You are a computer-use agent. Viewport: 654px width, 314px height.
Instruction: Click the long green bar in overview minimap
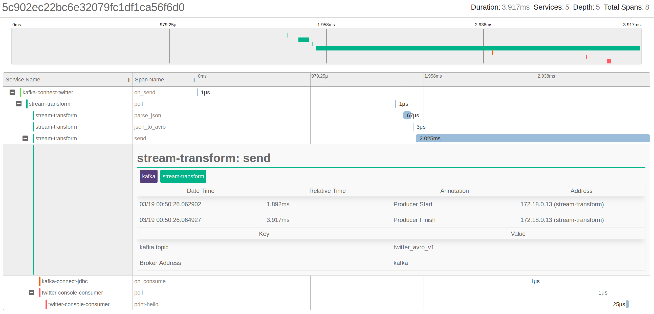click(x=477, y=48)
